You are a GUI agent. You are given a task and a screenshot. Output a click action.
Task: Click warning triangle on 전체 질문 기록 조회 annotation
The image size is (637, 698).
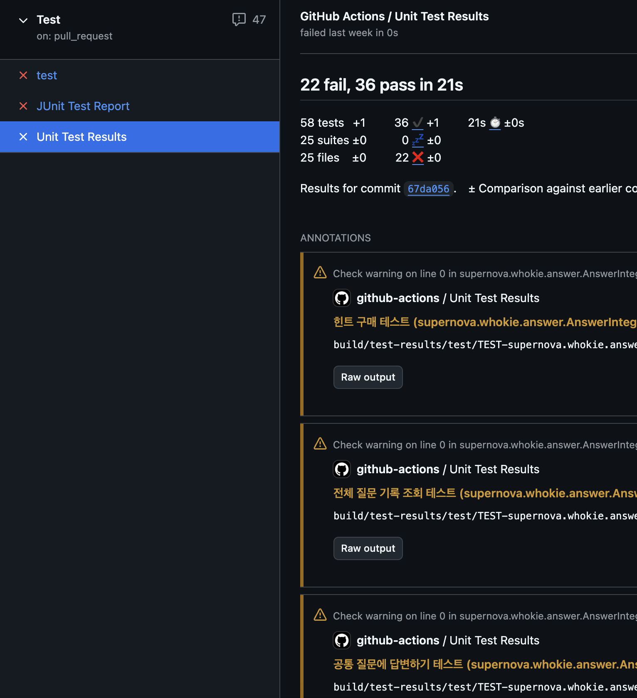[320, 444]
